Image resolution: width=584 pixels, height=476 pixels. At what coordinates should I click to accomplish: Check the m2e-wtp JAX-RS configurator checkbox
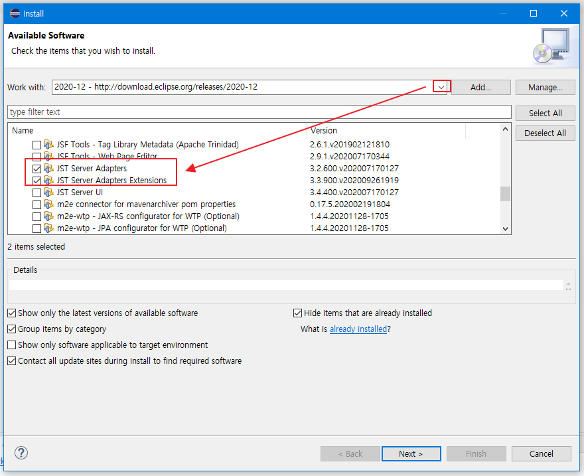pyautogui.click(x=36, y=216)
